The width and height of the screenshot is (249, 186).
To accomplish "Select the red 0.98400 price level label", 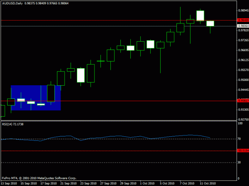I will tap(243, 20).
